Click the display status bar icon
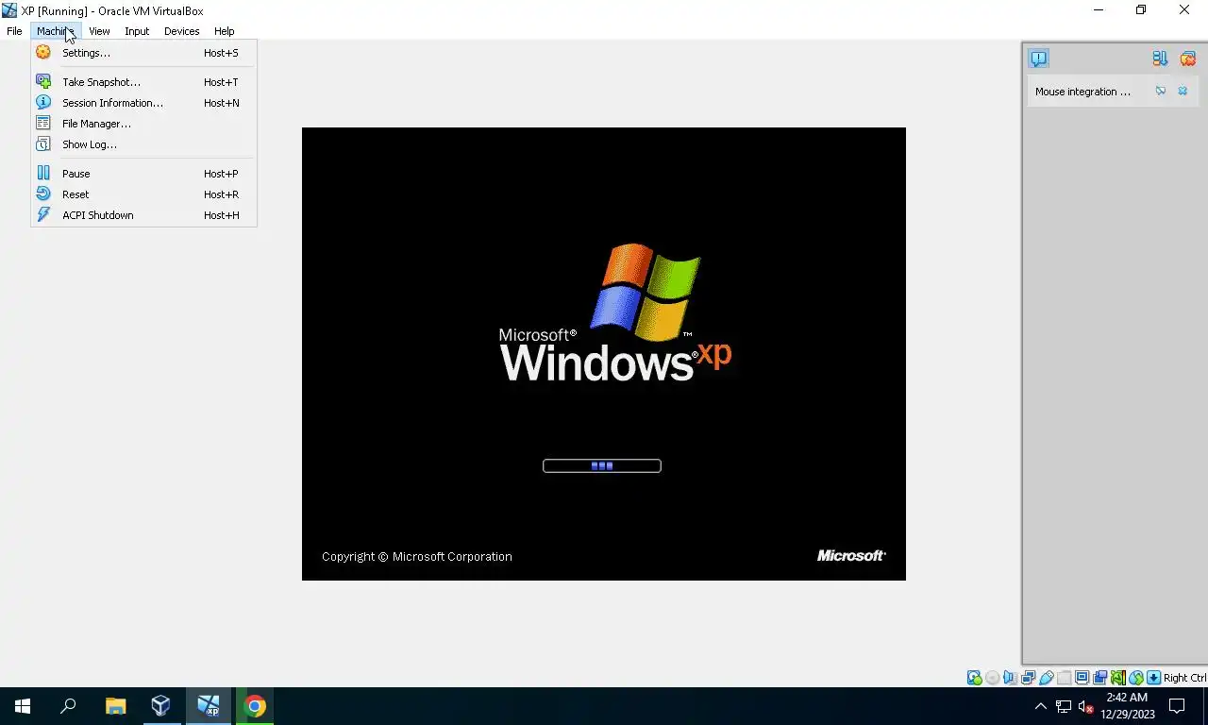This screenshot has height=725, width=1208. tap(1082, 678)
